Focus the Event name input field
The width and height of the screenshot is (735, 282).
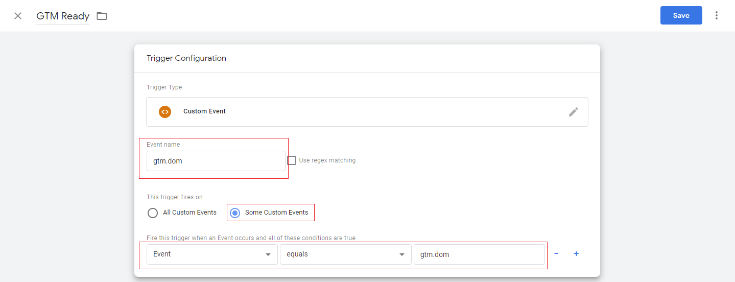pos(216,161)
